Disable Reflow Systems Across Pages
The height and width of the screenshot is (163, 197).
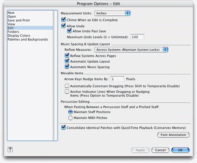pyautogui.click(x=67, y=56)
